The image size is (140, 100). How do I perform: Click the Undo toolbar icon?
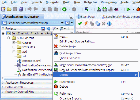point(29,9)
